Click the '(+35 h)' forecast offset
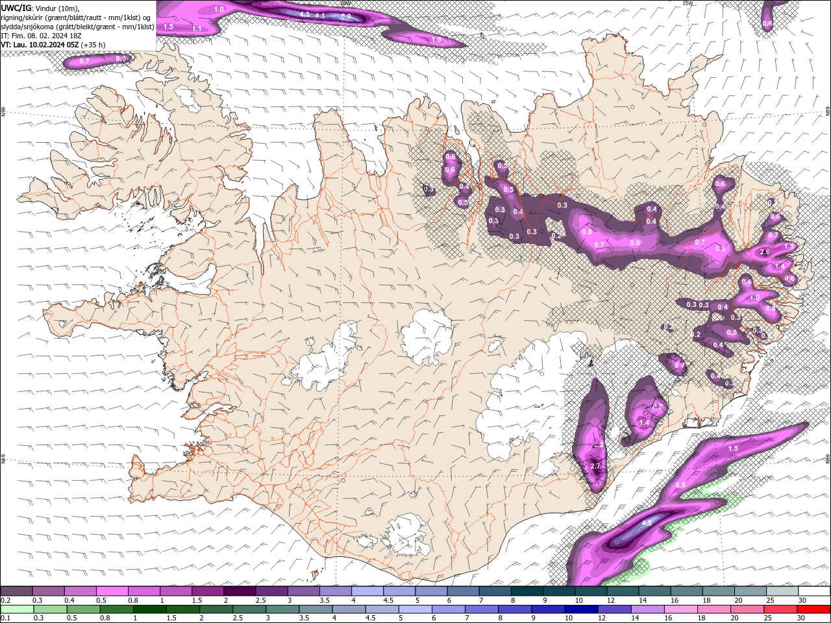The width and height of the screenshot is (831, 623). [93, 45]
